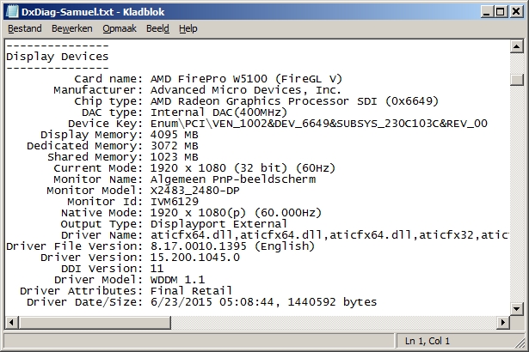529x352 pixels.
Task: Click the 'Card name:' label
Action: (108, 79)
